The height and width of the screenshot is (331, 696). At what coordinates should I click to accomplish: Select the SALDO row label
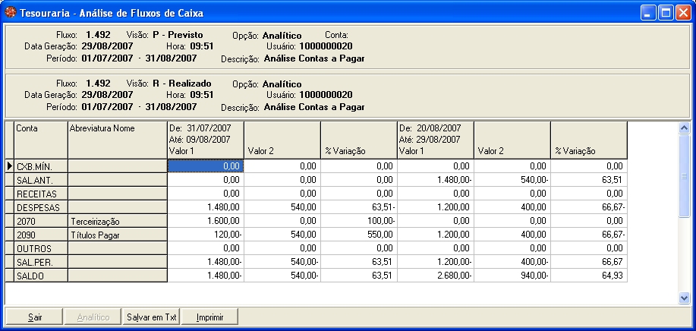(41, 276)
